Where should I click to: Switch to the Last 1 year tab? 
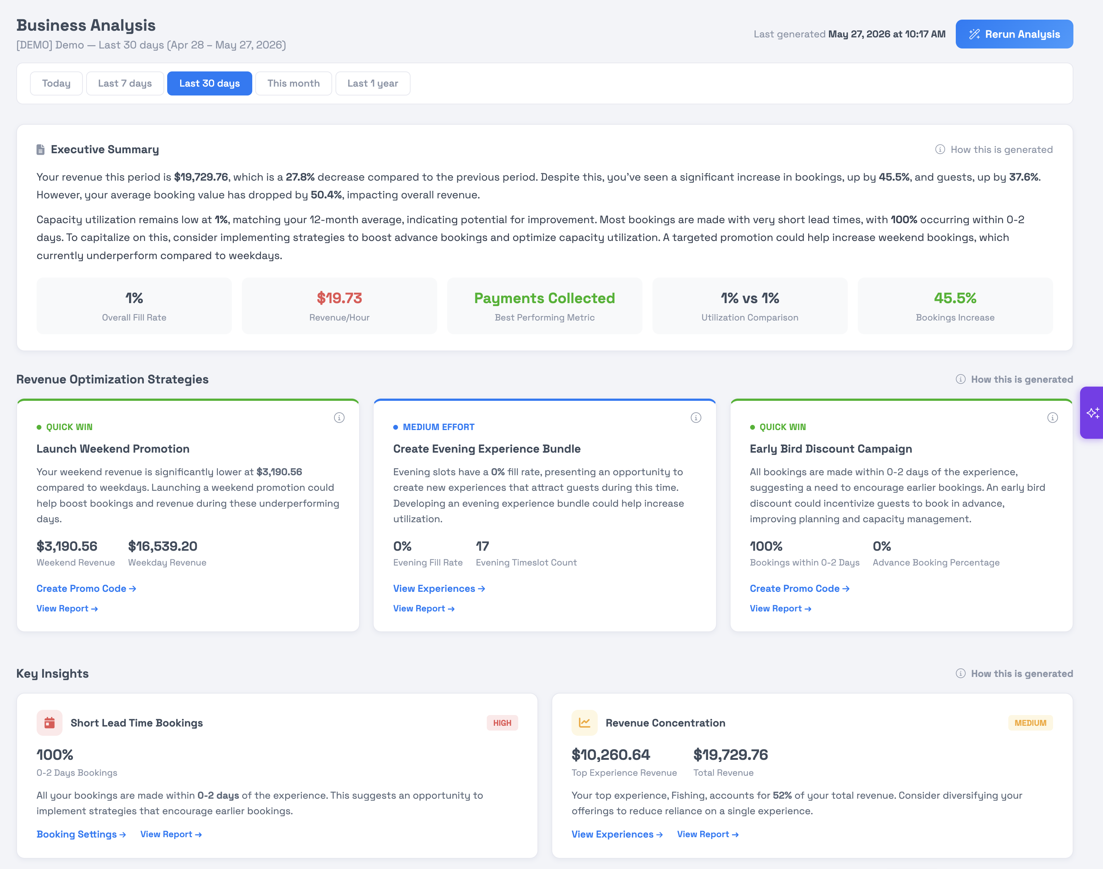[x=373, y=83]
